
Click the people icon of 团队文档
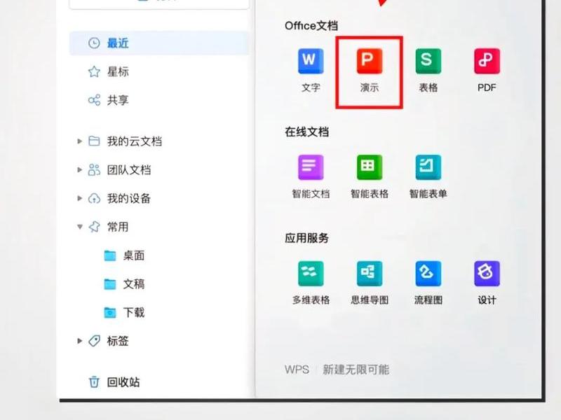coord(94,169)
